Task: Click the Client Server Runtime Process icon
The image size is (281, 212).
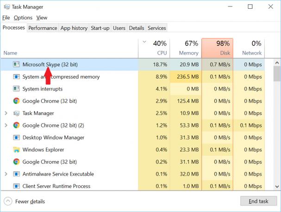Action: 16,186
